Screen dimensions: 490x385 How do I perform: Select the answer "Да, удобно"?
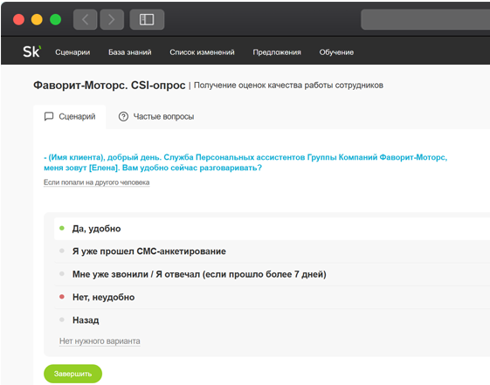click(x=272, y=229)
